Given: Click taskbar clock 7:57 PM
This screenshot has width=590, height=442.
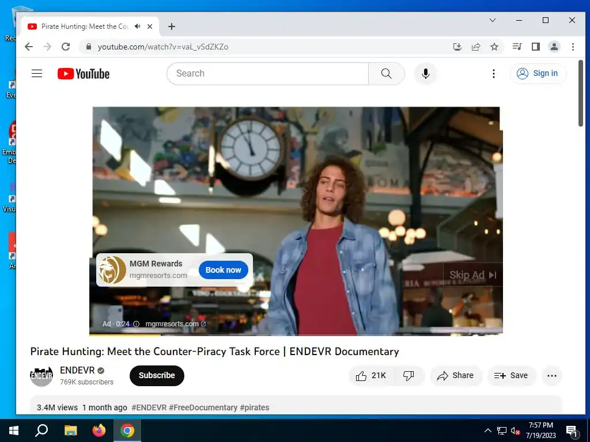Looking at the screenshot, I should 540,430.
